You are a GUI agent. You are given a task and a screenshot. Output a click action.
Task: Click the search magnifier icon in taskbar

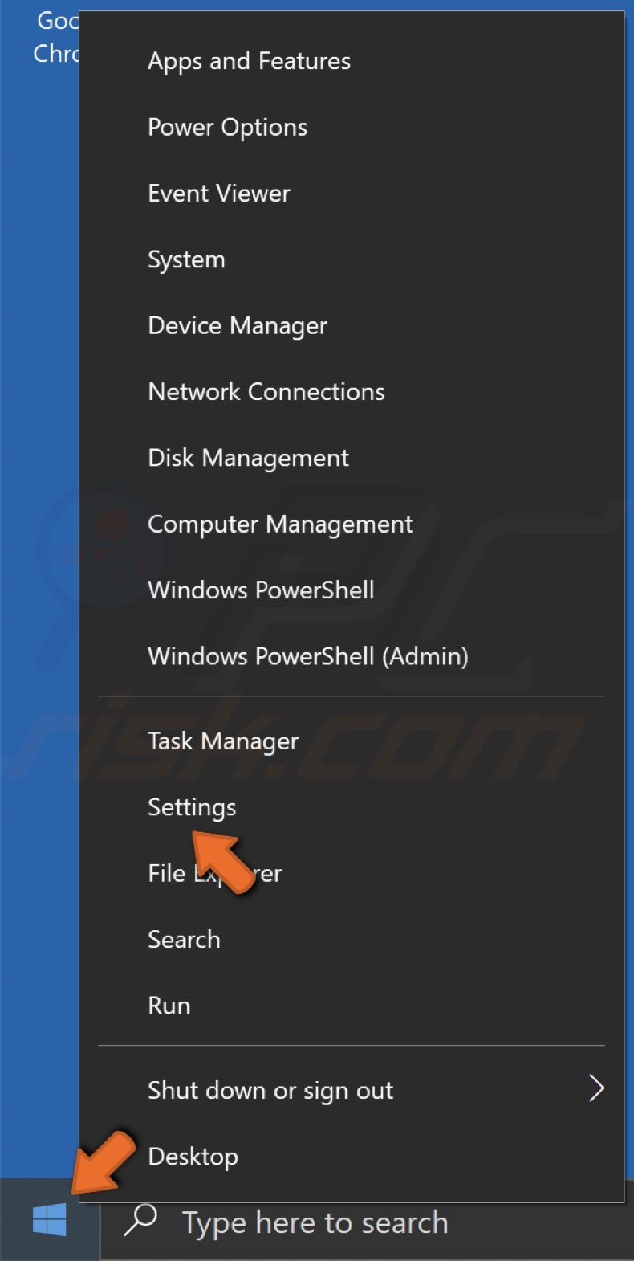click(x=143, y=1221)
